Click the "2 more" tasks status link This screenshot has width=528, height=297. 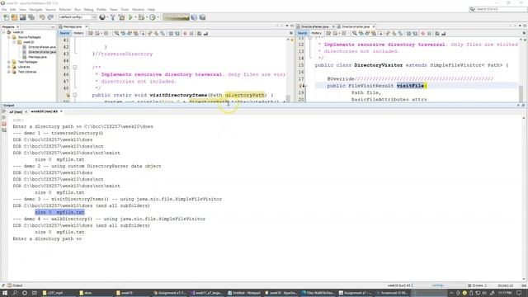point(476,285)
